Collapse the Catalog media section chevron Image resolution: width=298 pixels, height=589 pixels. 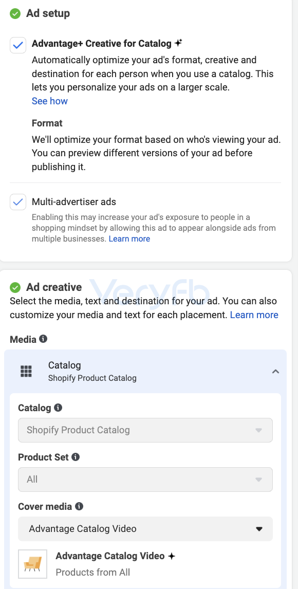pos(275,371)
